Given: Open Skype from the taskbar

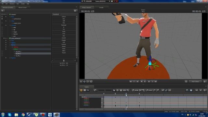Looking at the screenshot, I should [9, 115].
